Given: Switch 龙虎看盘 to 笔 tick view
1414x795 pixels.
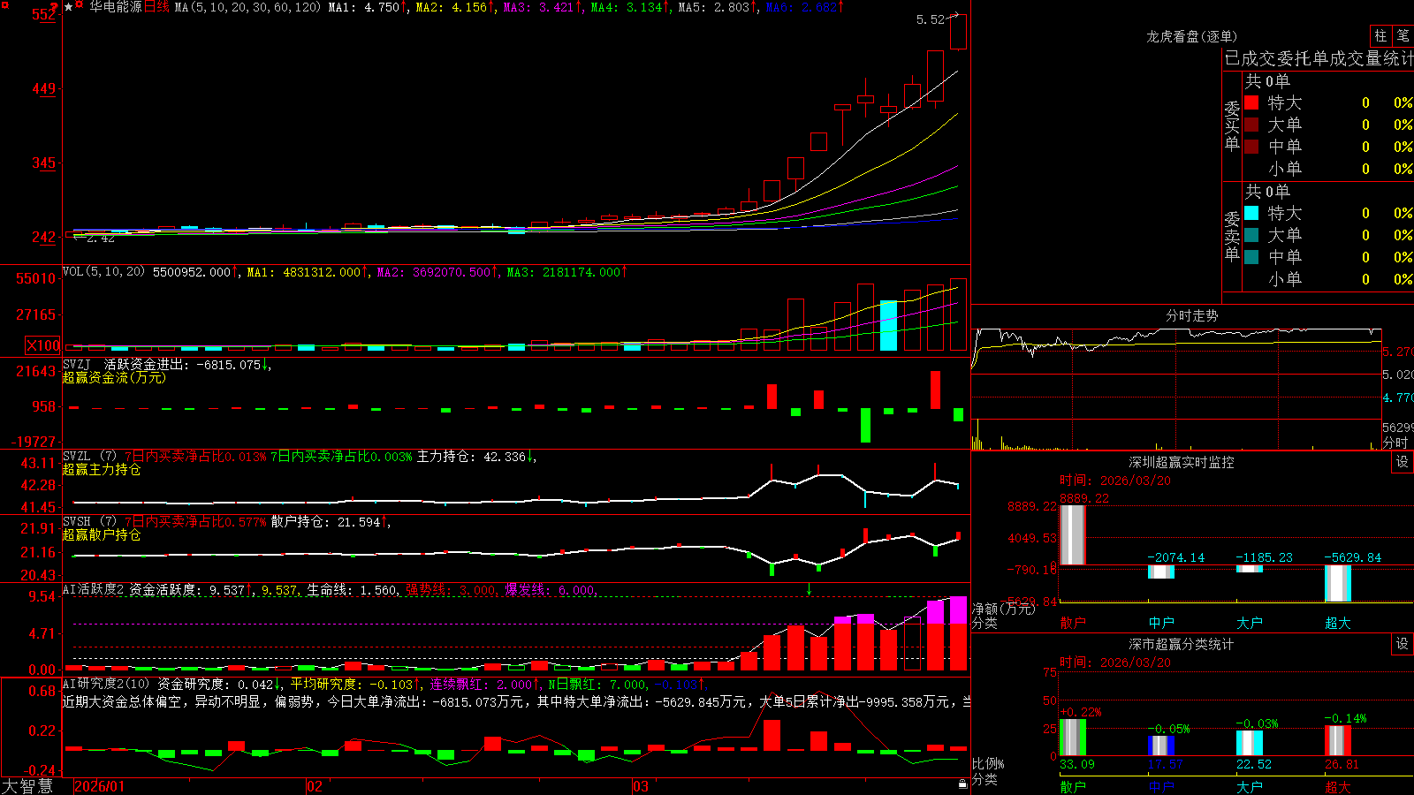Looking at the screenshot, I should pos(1403,35).
